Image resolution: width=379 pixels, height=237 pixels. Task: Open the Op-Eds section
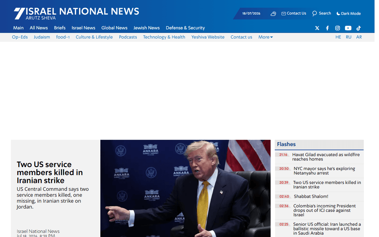20,37
